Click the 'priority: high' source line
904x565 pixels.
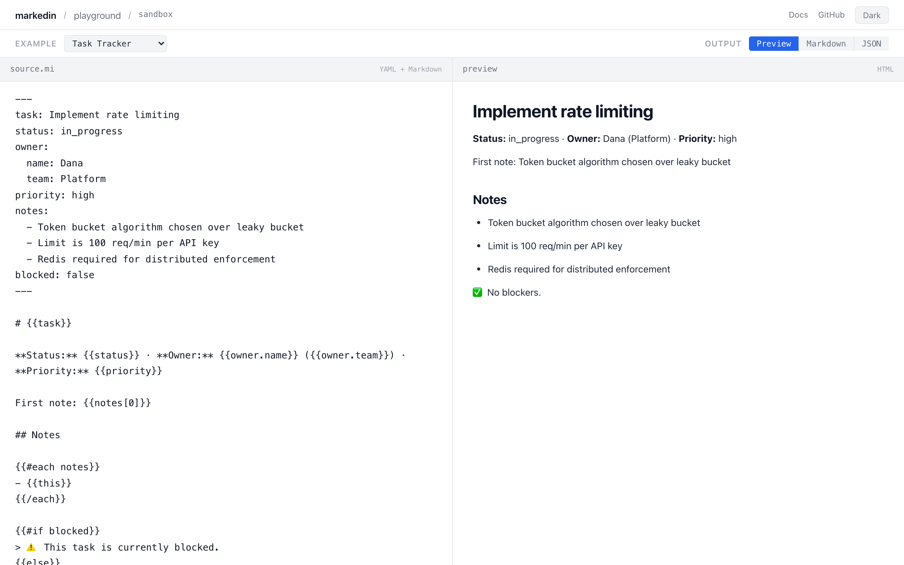click(x=55, y=196)
